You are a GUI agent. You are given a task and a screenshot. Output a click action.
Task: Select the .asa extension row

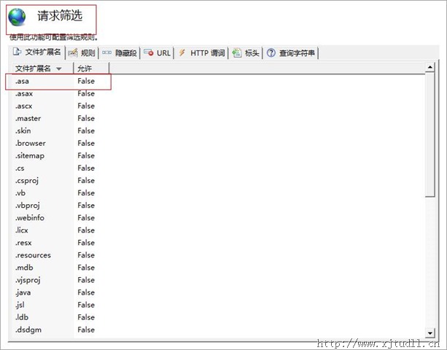tap(22, 81)
